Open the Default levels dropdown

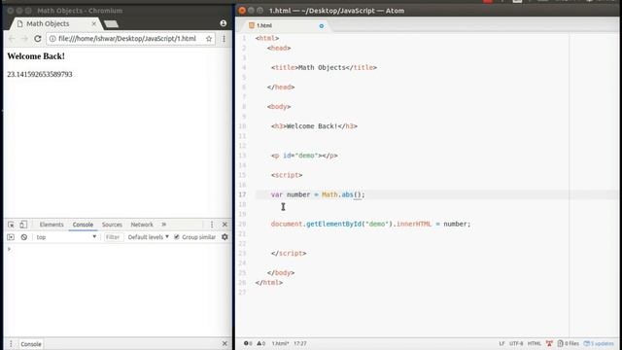coord(149,237)
